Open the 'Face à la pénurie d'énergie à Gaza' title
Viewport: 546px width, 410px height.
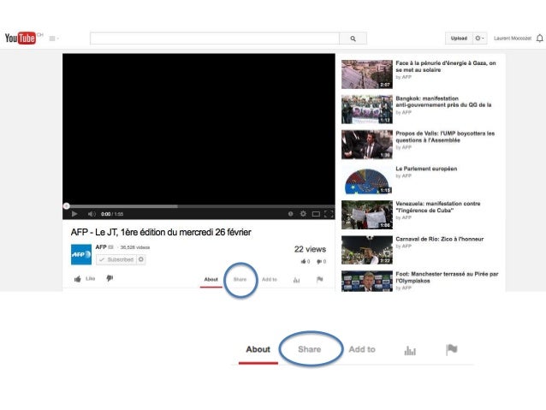pyautogui.click(x=446, y=66)
